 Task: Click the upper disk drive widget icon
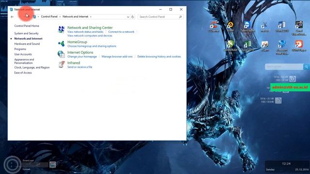(293, 79)
